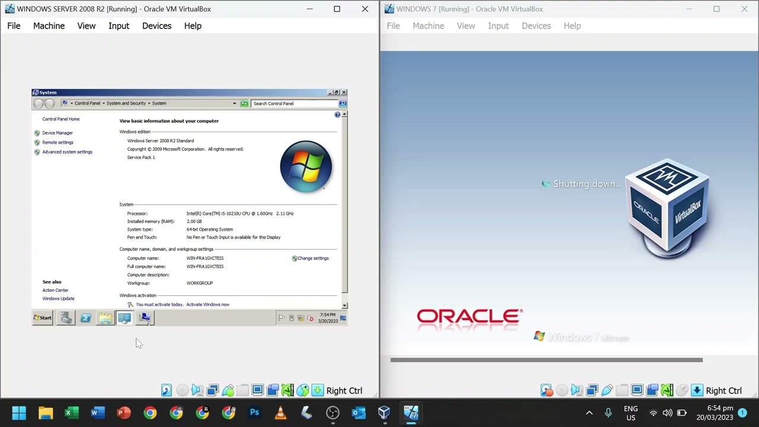Click CPU virtualization turtle icon in Server 2008 status bar

click(288, 390)
